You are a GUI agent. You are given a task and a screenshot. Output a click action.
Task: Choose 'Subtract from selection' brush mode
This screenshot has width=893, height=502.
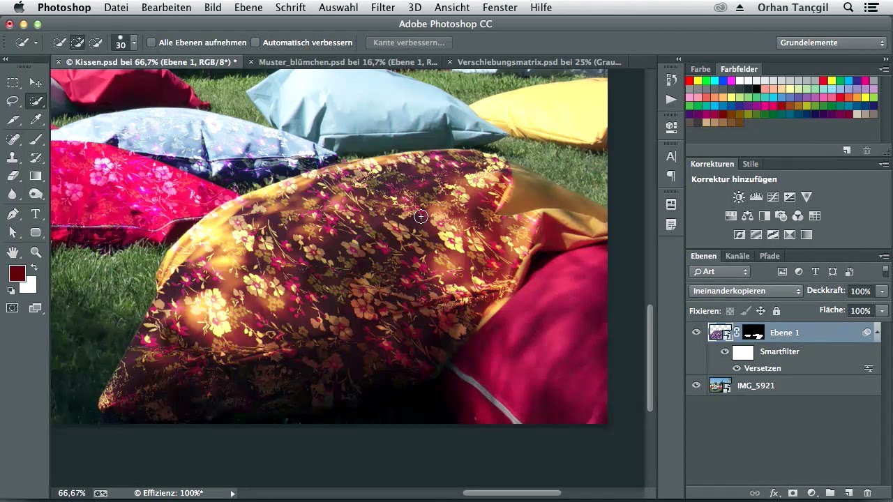96,43
